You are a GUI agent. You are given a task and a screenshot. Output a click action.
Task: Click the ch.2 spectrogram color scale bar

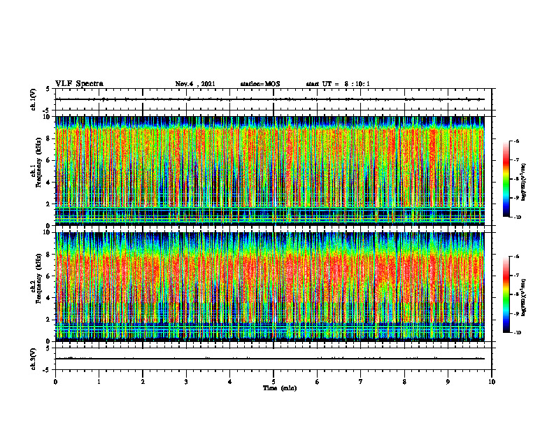[506, 294]
